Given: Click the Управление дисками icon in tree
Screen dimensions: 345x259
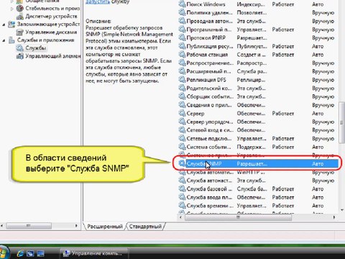Looking at the screenshot, I should (x=19, y=32).
